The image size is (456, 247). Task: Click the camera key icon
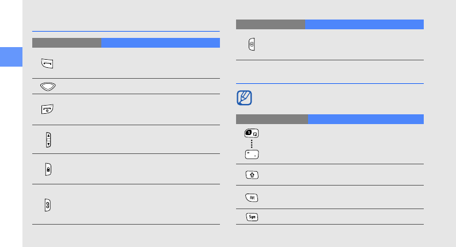252,45
